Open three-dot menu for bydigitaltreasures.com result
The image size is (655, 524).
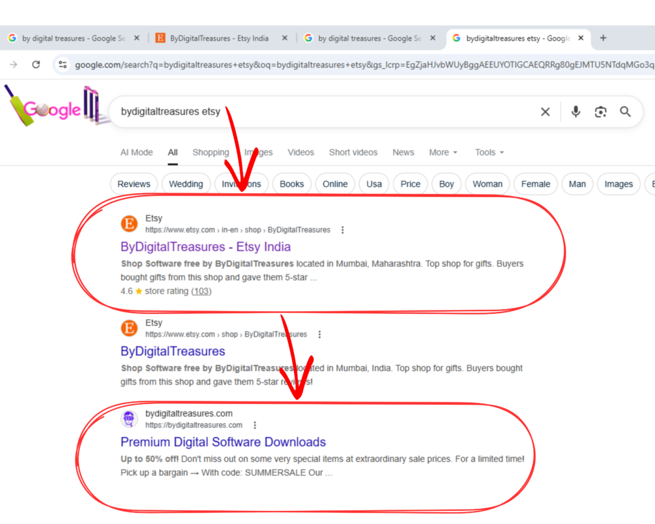click(x=255, y=425)
